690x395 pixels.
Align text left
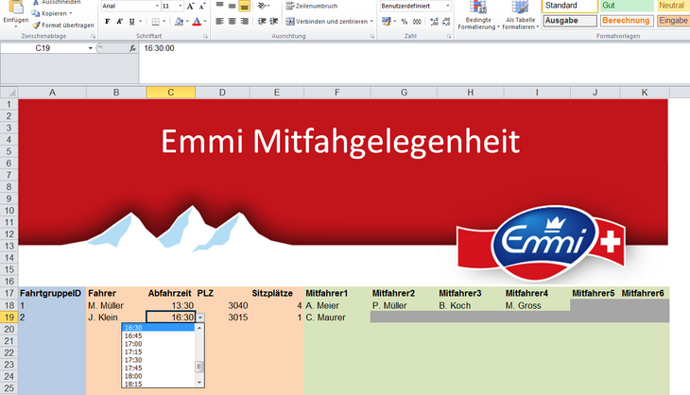click(219, 21)
